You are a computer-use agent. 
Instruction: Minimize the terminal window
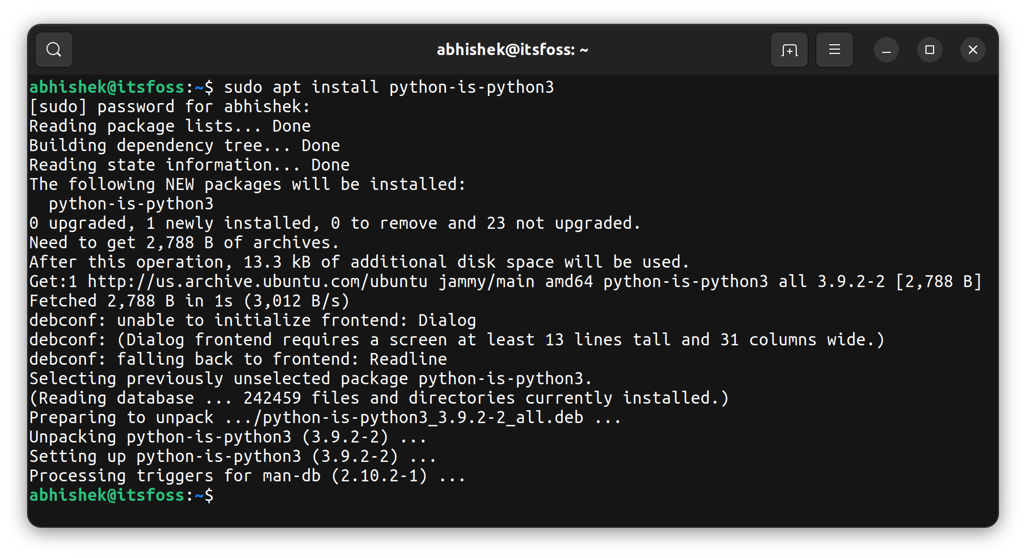886,50
